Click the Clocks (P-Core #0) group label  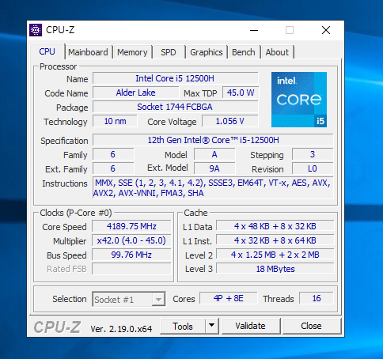click(76, 213)
